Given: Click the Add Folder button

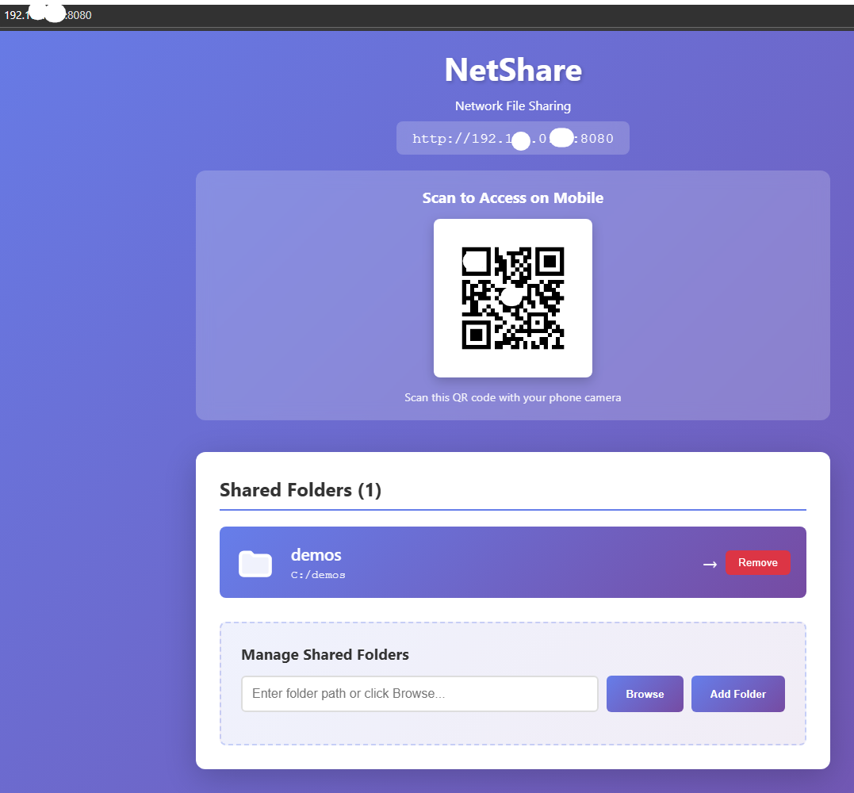Looking at the screenshot, I should (738, 694).
